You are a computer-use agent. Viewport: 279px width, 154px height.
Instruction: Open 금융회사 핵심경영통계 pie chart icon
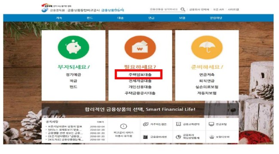click(x=178, y=137)
